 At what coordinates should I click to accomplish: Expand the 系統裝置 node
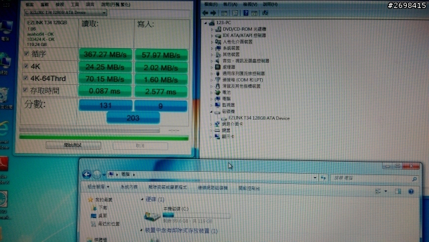click(x=212, y=48)
